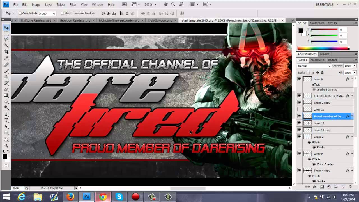Open the Opacity slider arrow
The image size is (359, 202).
(x=355, y=66)
